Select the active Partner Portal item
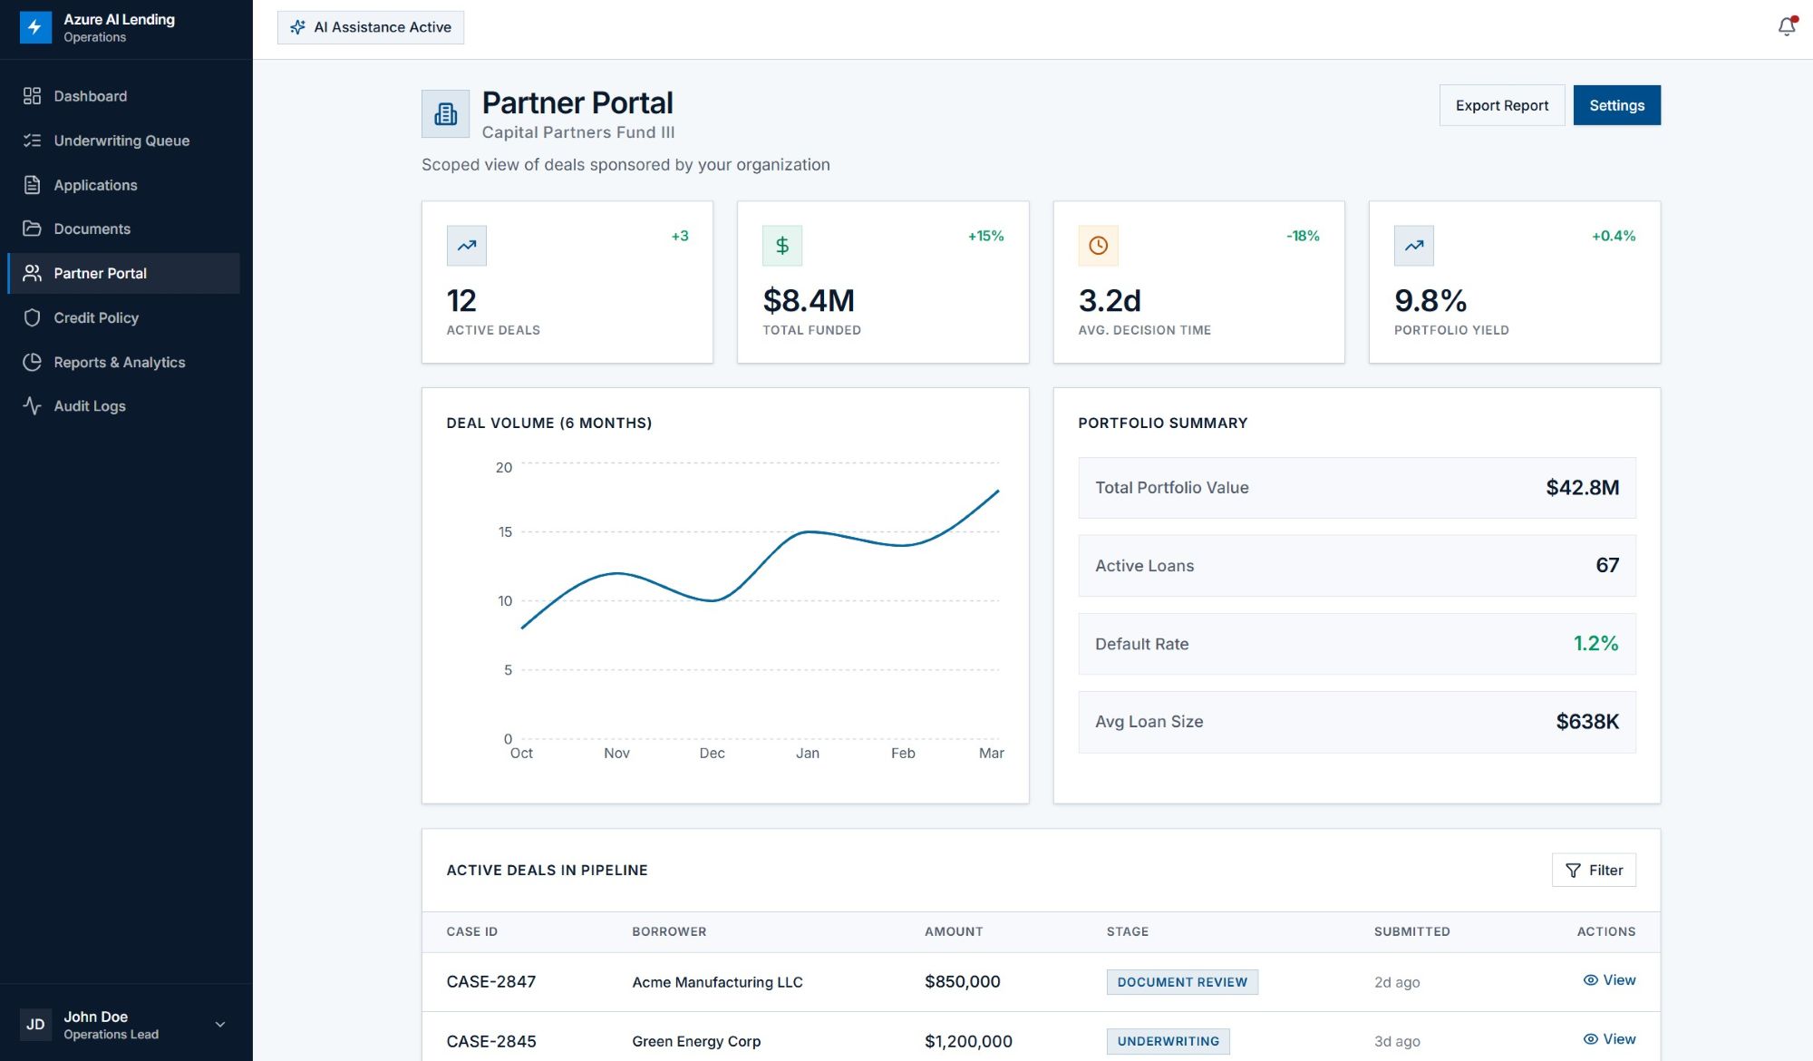This screenshot has height=1061, width=1813. tap(123, 273)
